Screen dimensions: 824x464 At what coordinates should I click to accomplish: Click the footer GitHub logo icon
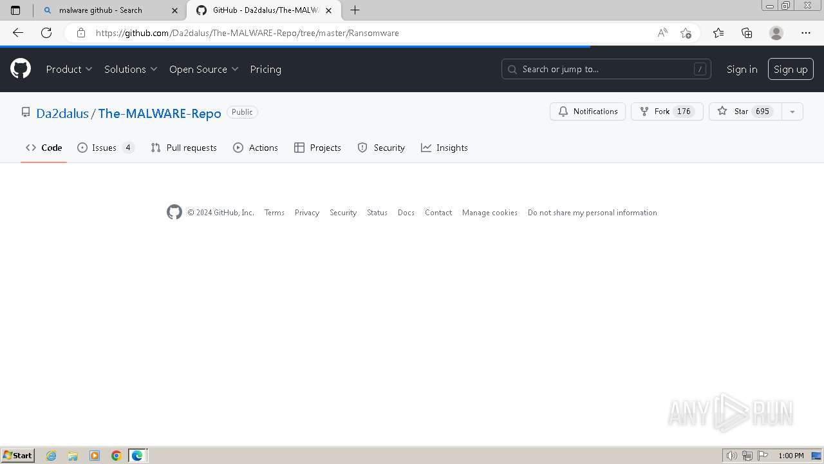(x=174, y=212)
